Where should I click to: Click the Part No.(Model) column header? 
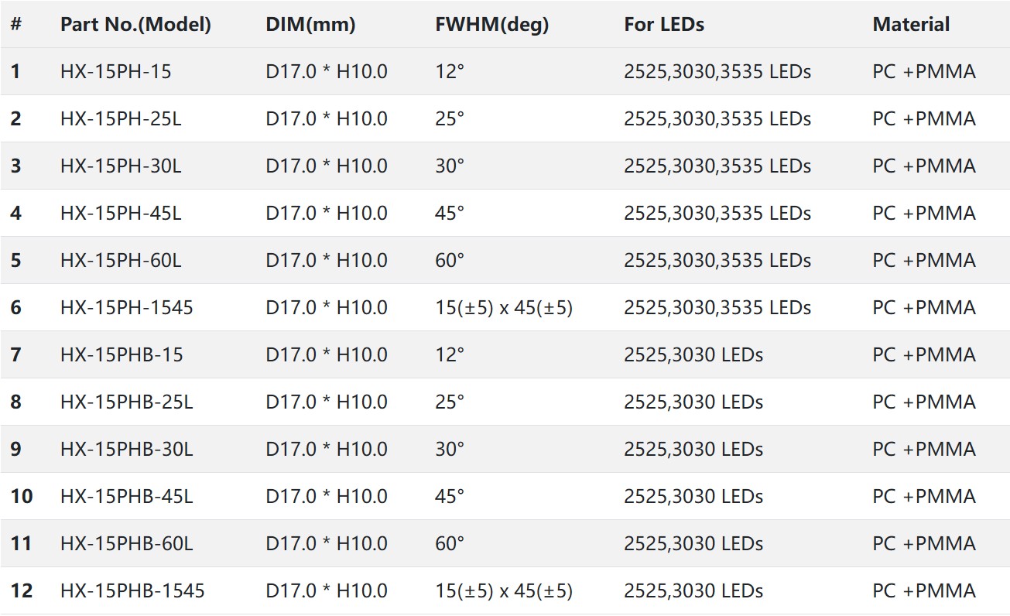135,25
